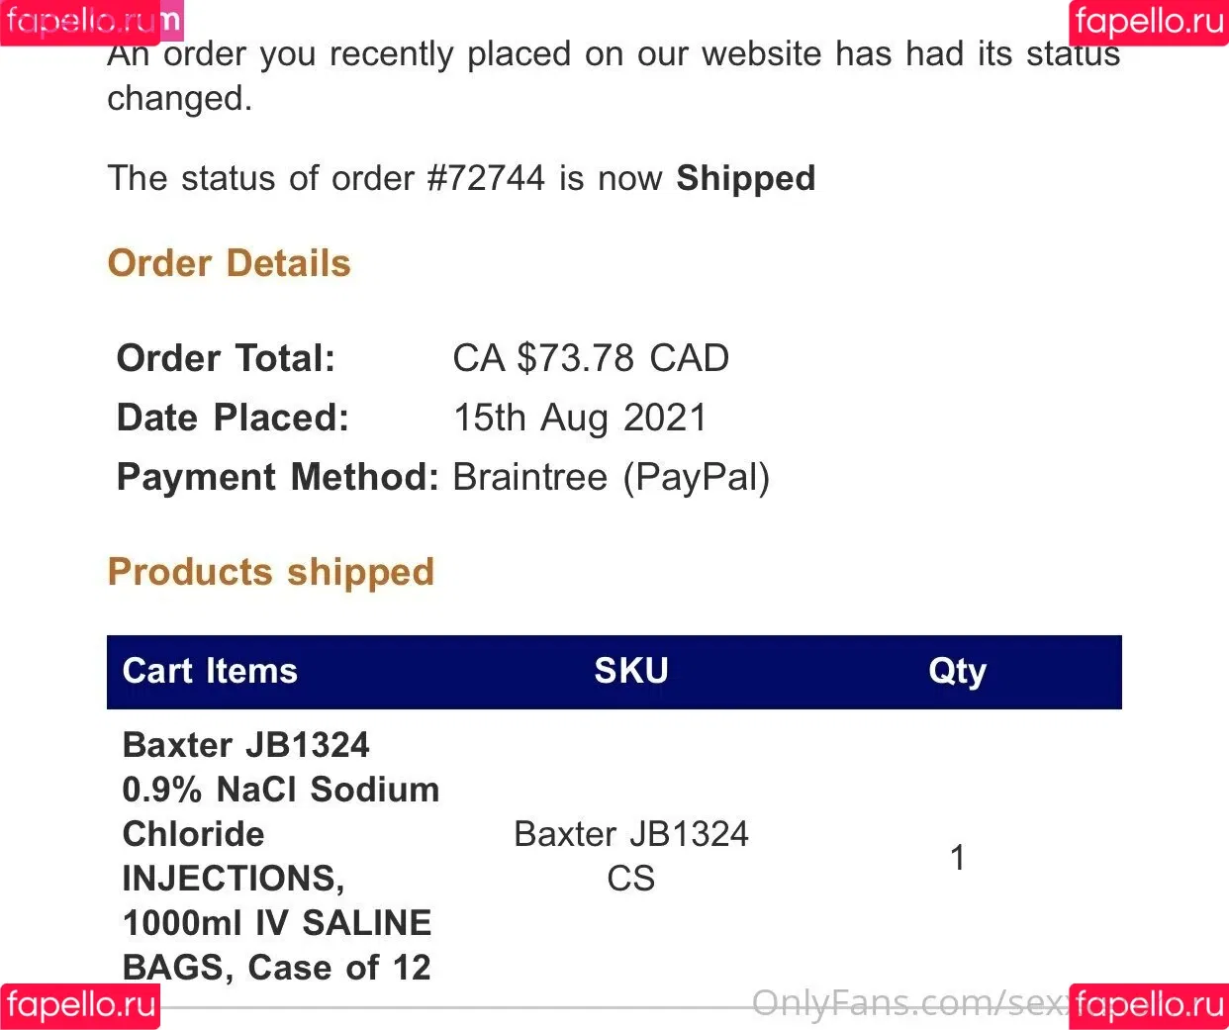Click the Payment Method label
Screen dimensions: 1229x1030
[278, 477]
